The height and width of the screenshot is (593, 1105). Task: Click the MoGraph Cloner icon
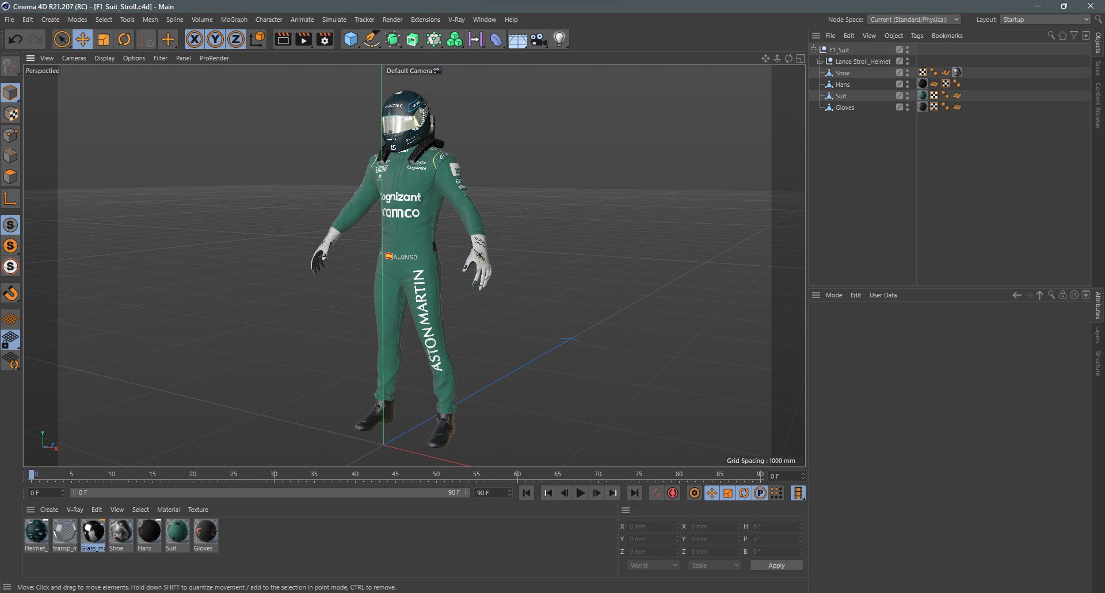pos(434,39)
